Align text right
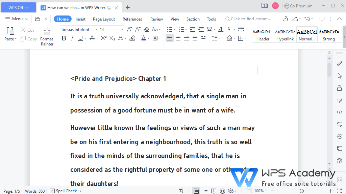The width and height of the screenshot is (346, 194). (x=187, y=38)
